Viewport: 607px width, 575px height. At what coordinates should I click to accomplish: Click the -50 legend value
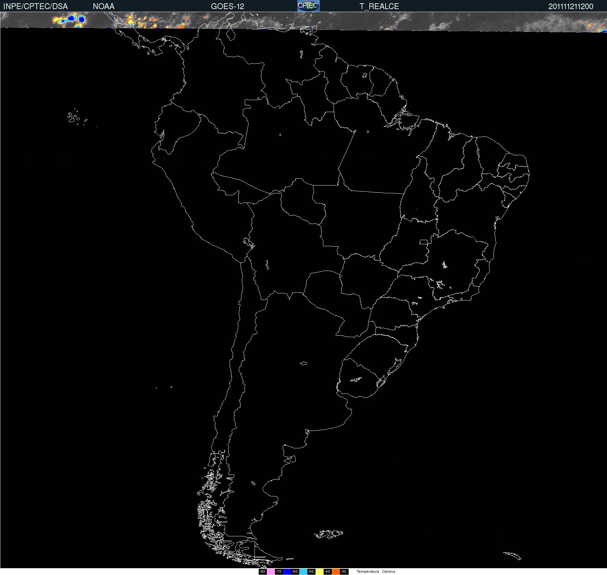click(x=311, y=572)
